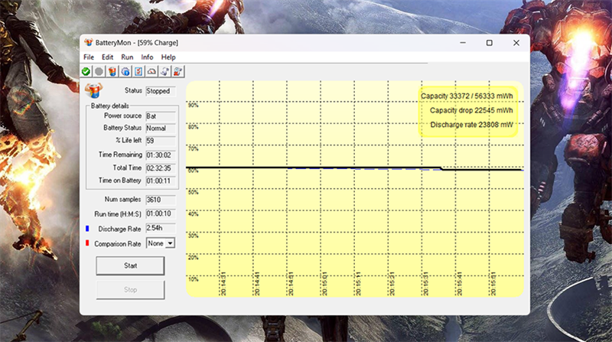Click the large battery mascot logo beside Status

[93, 90]
